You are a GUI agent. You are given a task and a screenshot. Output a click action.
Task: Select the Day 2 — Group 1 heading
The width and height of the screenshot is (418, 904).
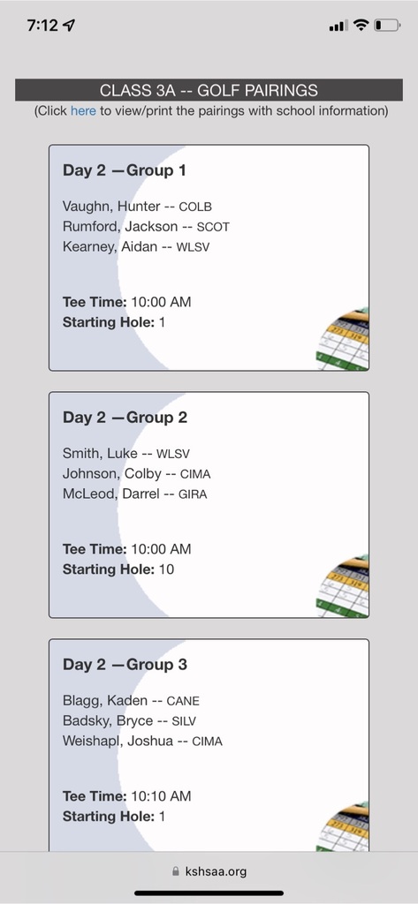[124, 170]
